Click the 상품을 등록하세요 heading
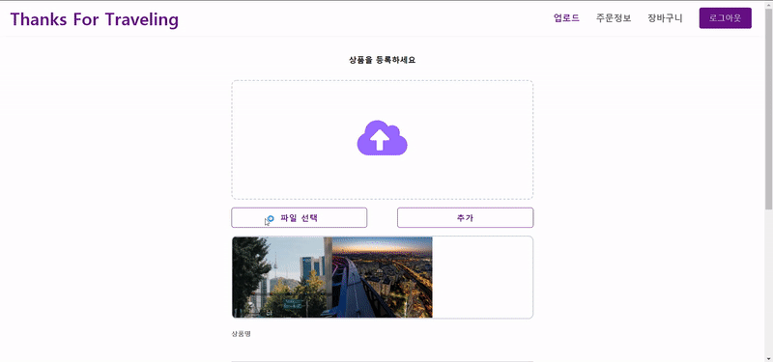773x362 pixels. coord(382,60)
